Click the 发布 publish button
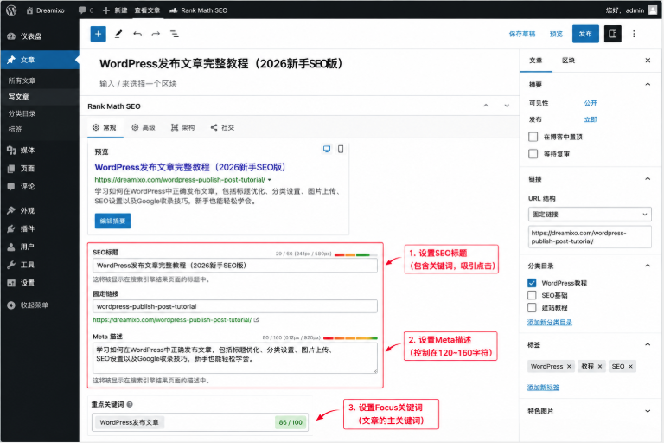 pyautogui.click(x=585, y=34)
